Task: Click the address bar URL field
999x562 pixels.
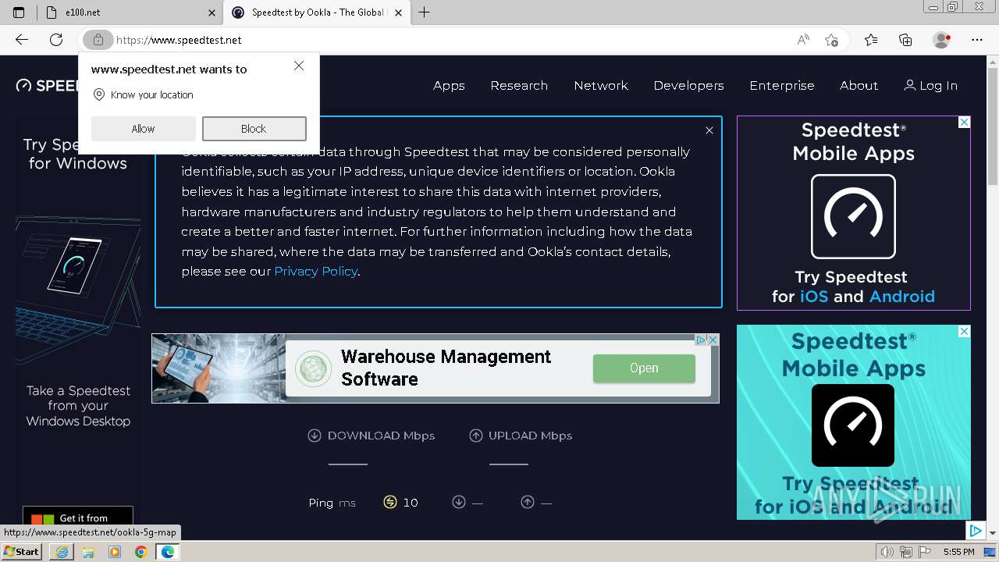Action: click(x=453, y=40)
